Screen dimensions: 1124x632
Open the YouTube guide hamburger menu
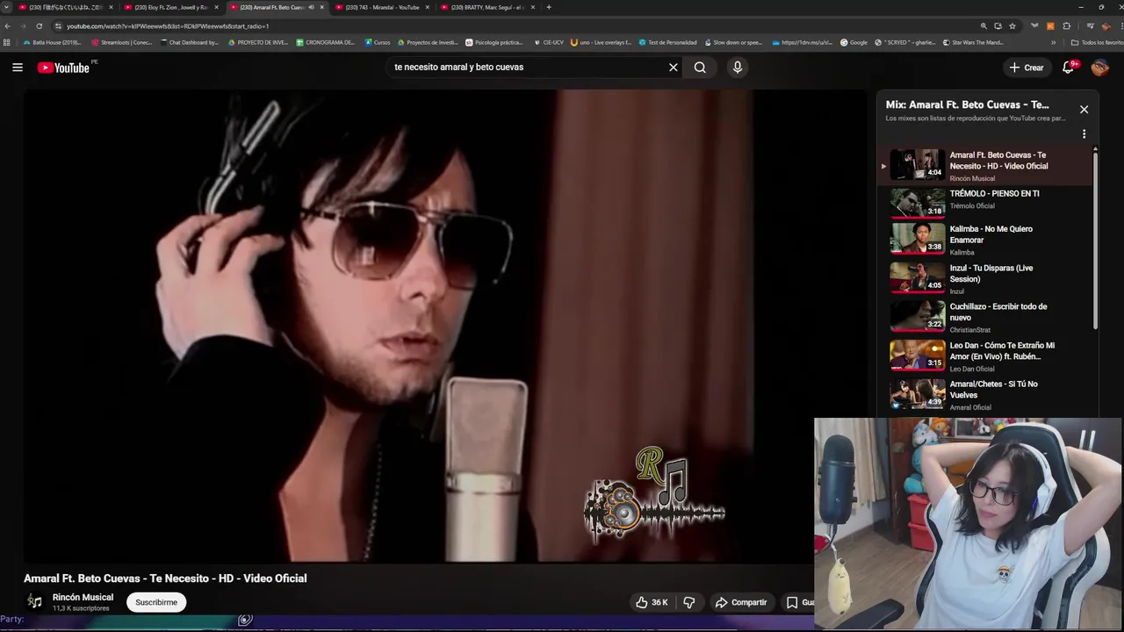(18, 68)
